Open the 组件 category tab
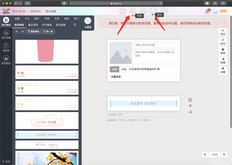This screenshot has width=232, height=165. pos(67,18)
